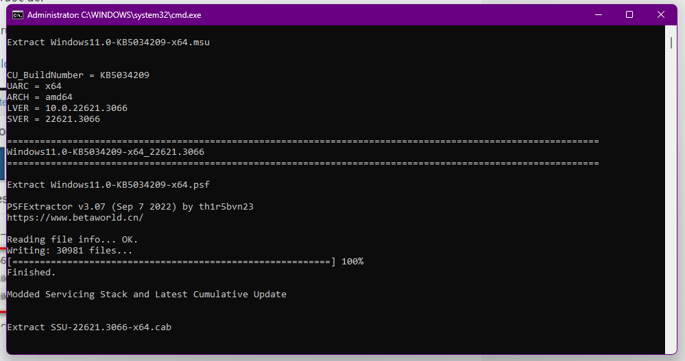Click the 'SVER = 22621.3066' line
The width and height of the screenshot is (685, 361).
[53, 119]
